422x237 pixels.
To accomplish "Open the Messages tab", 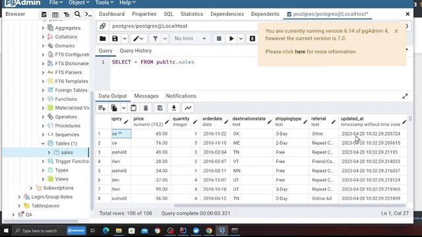I will [146, 96].
